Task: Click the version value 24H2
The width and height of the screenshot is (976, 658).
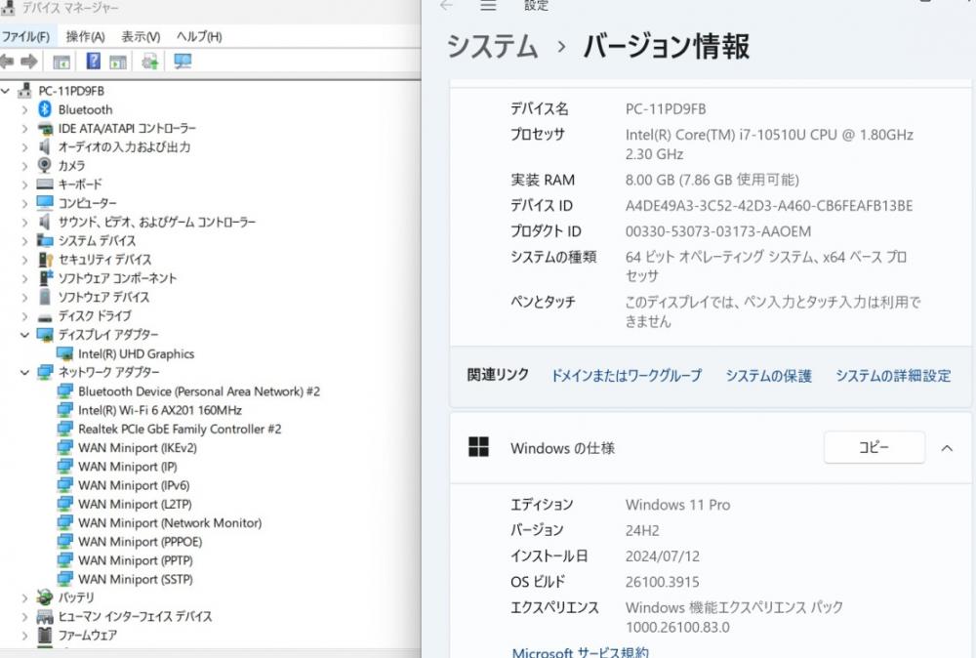Action: click(642, 530)
